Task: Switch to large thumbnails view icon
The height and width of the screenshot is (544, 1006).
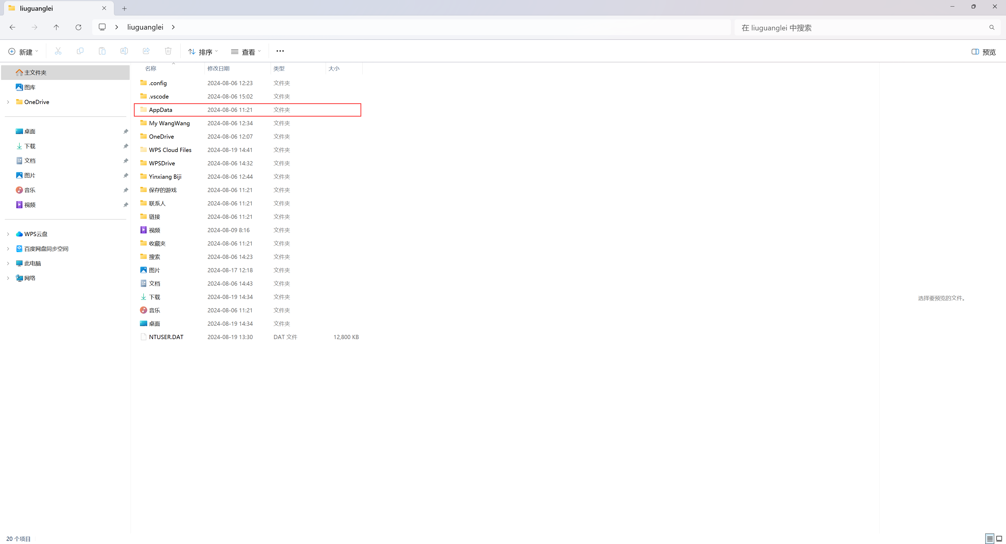Action: pyautogui.click(x=999, y=538)
